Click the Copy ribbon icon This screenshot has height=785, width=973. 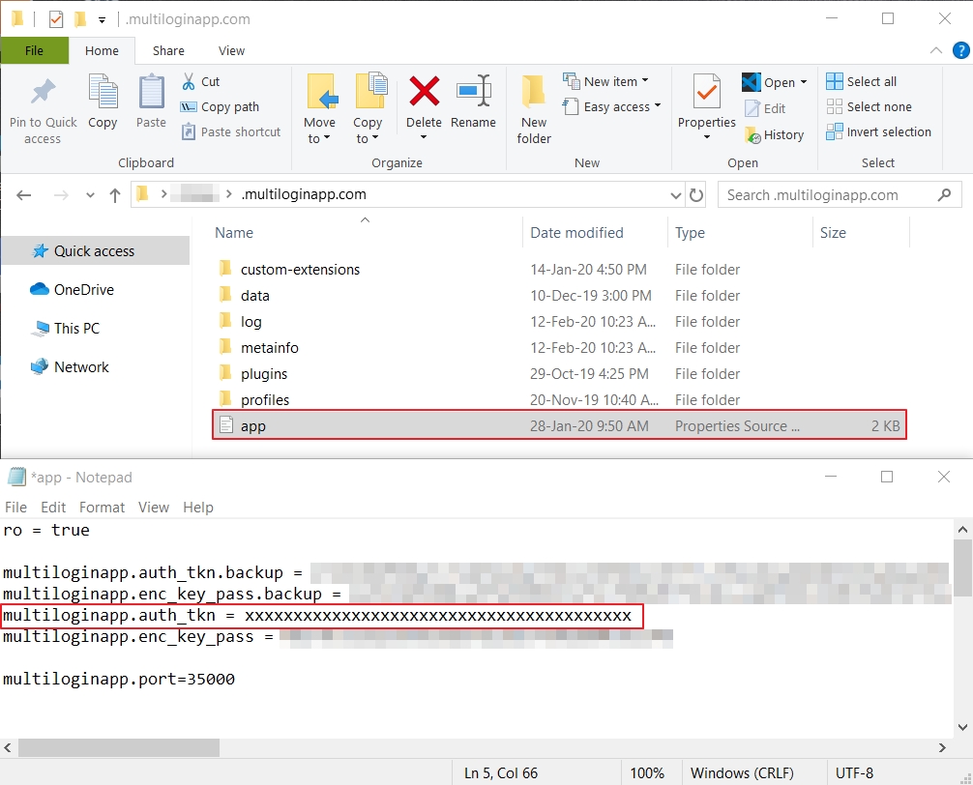click(x=103, y=92)
